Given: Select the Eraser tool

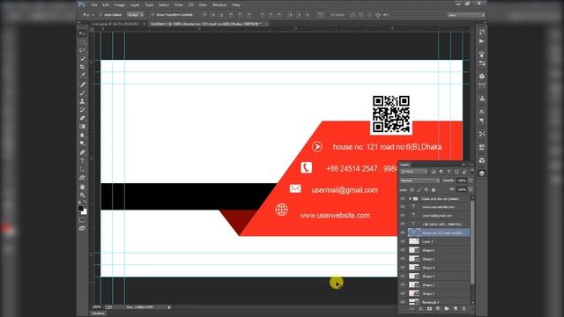Looking at the screenshot, I should point(82,118).
